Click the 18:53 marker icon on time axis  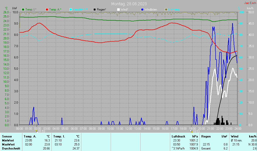coord(191,131)
